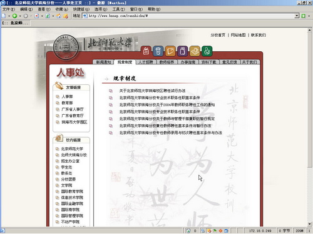Click the vertical scrollbar down arrow
Image resolution: width=313 pixels, height=234 pixels.
310,224
